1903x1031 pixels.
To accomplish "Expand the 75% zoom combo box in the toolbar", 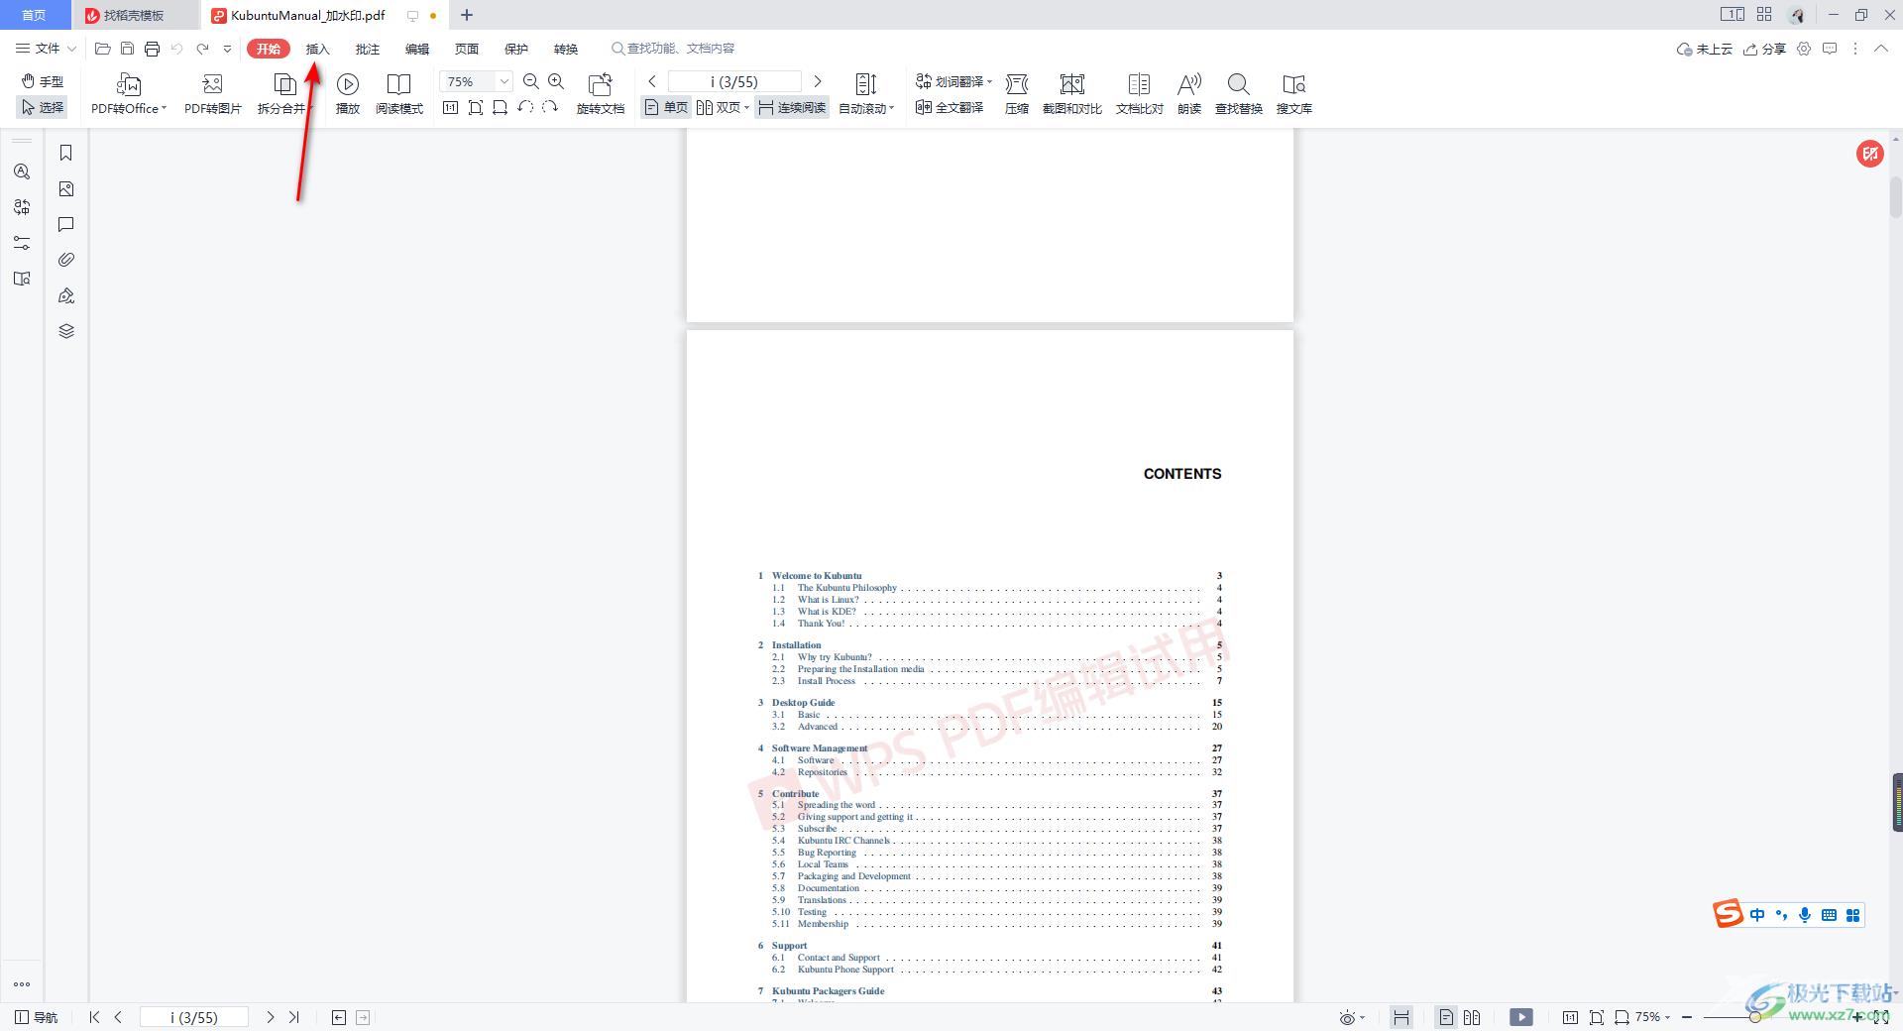I will (504, 81).
